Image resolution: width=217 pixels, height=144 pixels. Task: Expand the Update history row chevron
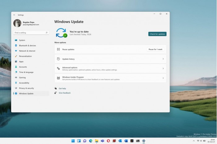163,59
